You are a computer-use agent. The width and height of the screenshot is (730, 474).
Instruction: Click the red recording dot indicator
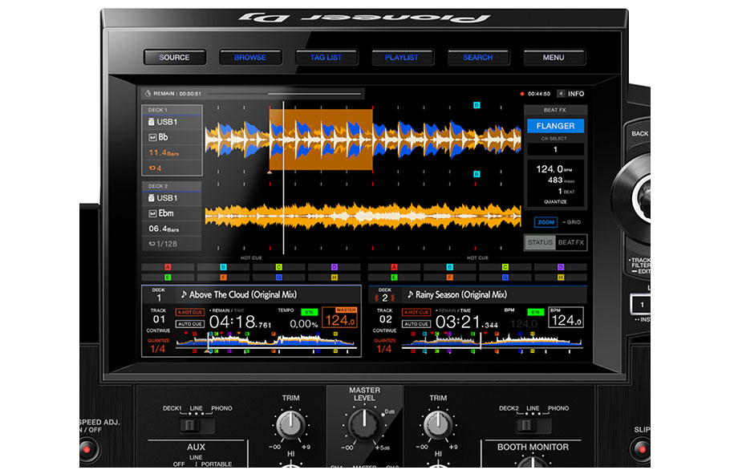(522, 94)
